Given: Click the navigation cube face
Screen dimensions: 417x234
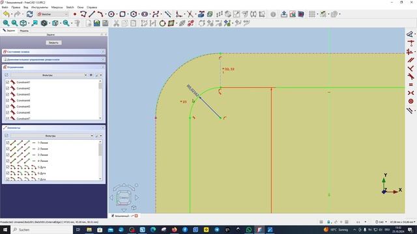Looking at the screenshot, I should [x=124, y=198].
